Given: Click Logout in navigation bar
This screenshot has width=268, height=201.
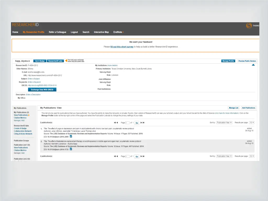Looking at the screenshot, I should [x=74, y=32].
